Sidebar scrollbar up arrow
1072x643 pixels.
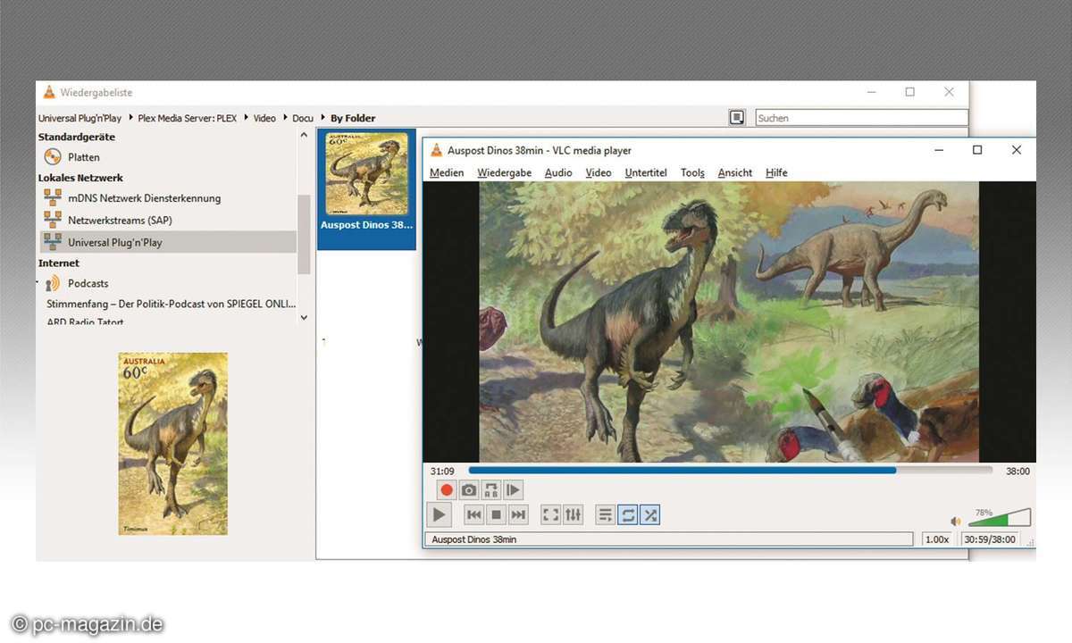click(x=304, y=136)
